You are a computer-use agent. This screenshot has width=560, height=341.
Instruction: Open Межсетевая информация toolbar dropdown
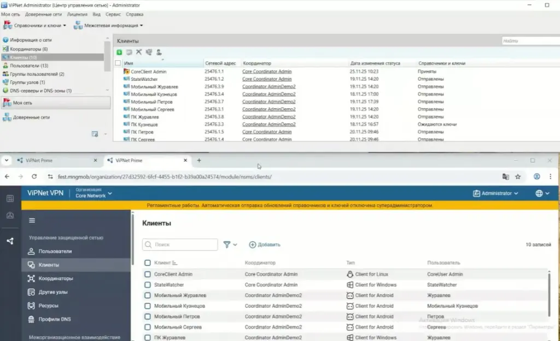pos(108,25)
